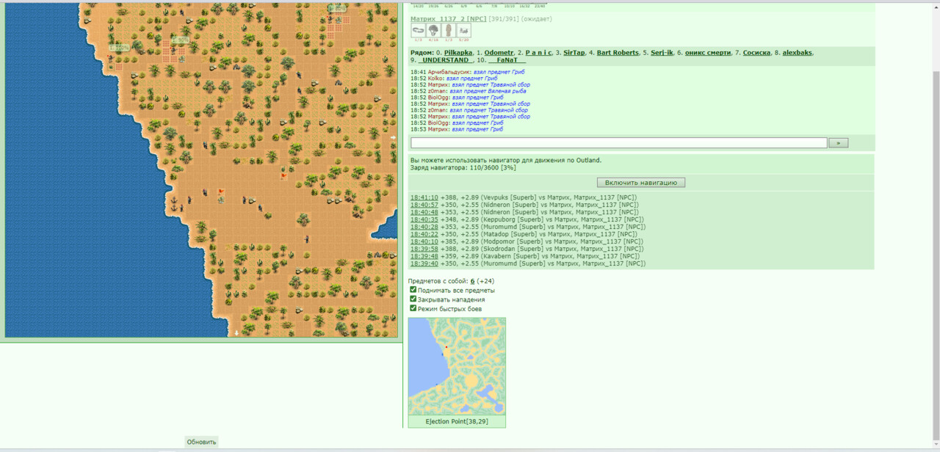This screenshot has width=940, height=452.
Task: Click the carried items count '6' link
Action: point(472,281)
